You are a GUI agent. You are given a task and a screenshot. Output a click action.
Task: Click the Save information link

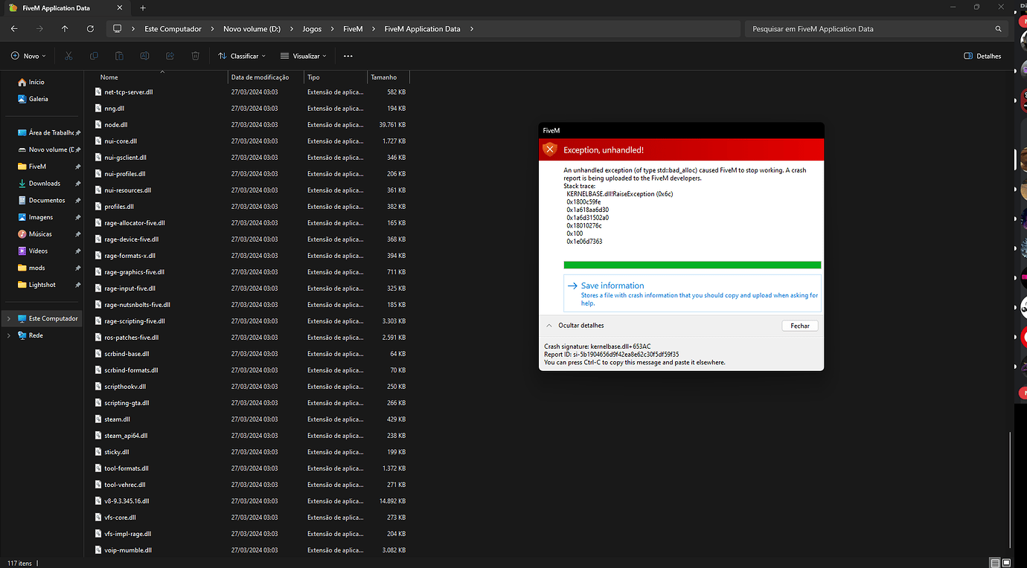tap(613, 285)
